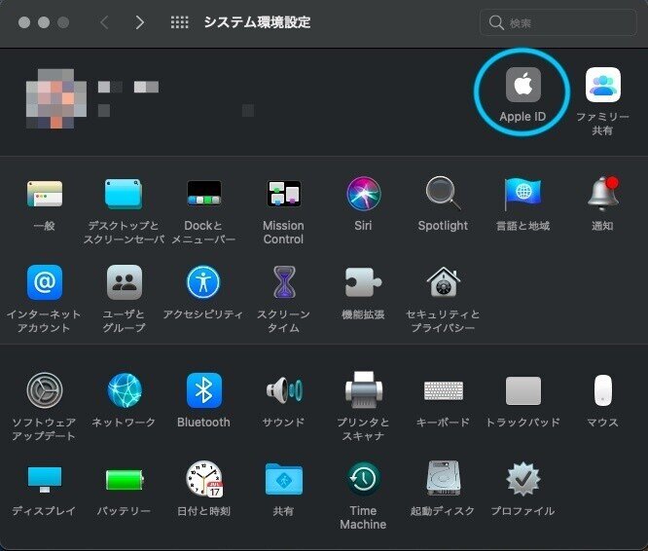Open トラックパッド (Trackpad) preferences
The image size is (648, 551).
523,390
